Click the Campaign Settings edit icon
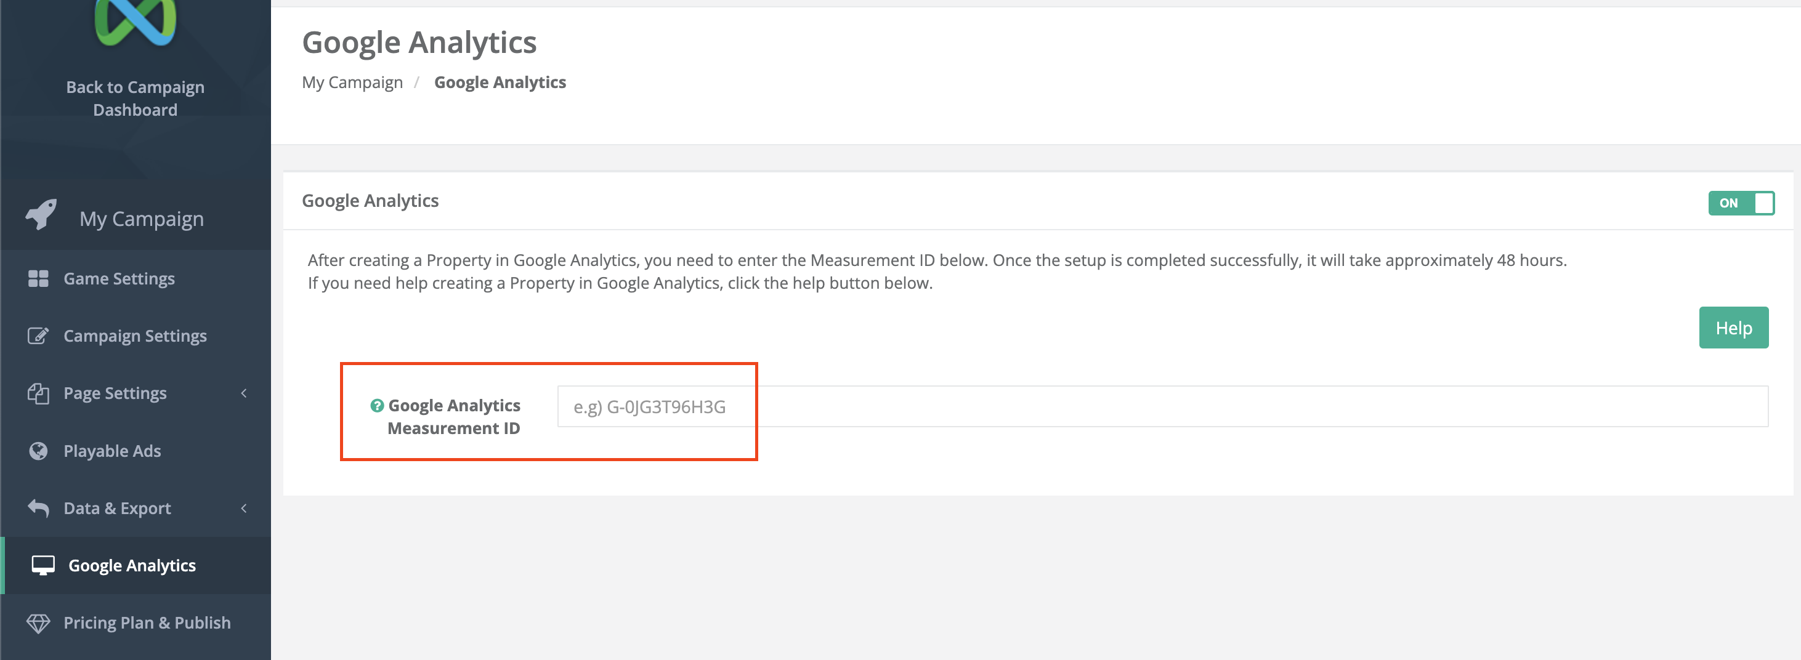The width and height of the screenshot is (1801, 660). click(x=38, y=336)
